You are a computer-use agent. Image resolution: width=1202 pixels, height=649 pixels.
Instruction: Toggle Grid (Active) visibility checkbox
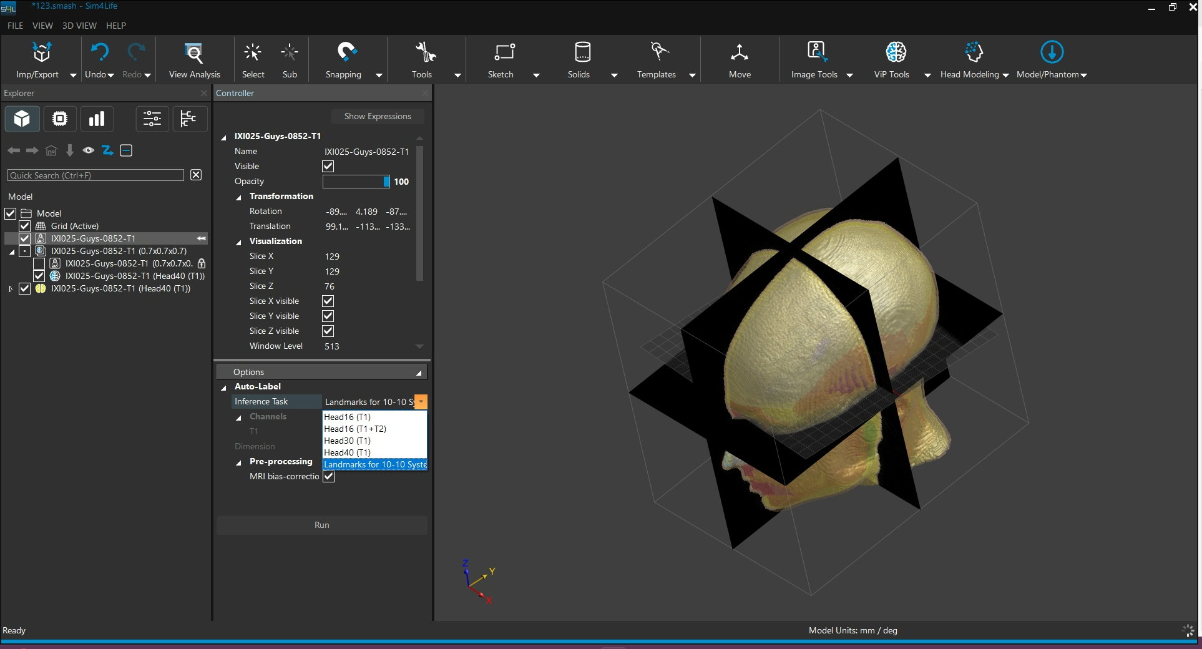25,226
